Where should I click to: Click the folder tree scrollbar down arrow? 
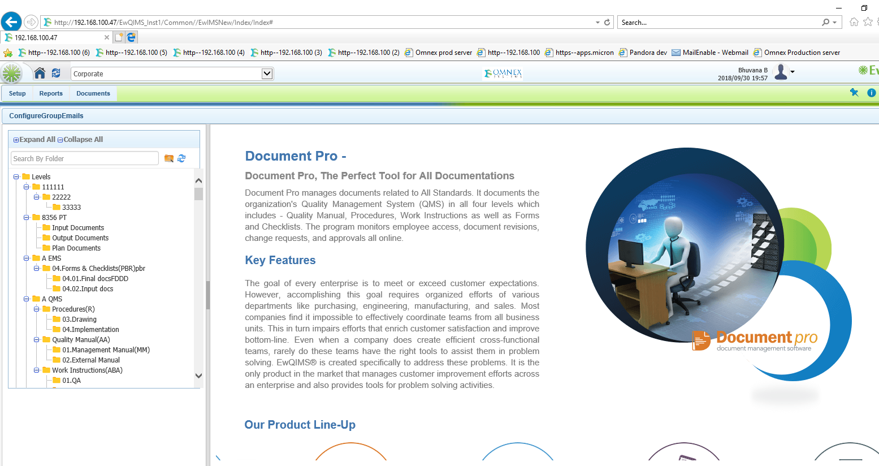198,376
